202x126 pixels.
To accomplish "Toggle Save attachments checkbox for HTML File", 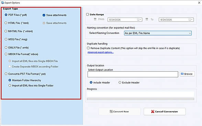I will (44, 23).
